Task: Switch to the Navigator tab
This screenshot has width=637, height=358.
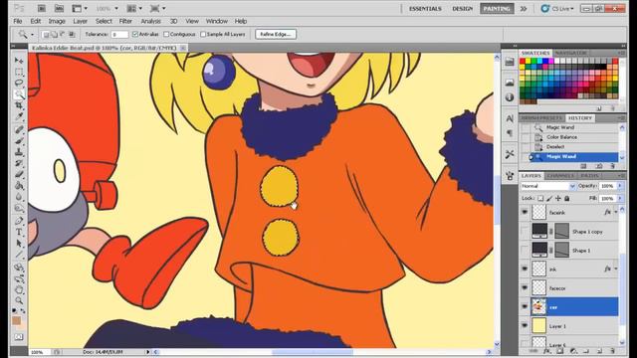Action: point(570,53)
